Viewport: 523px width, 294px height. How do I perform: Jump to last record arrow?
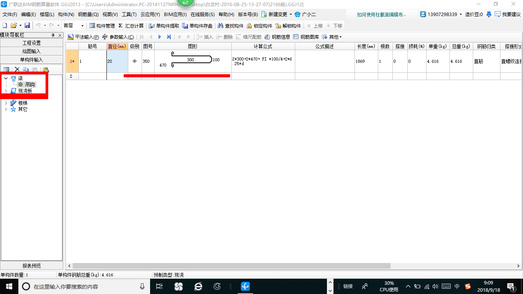pos(169,37)
